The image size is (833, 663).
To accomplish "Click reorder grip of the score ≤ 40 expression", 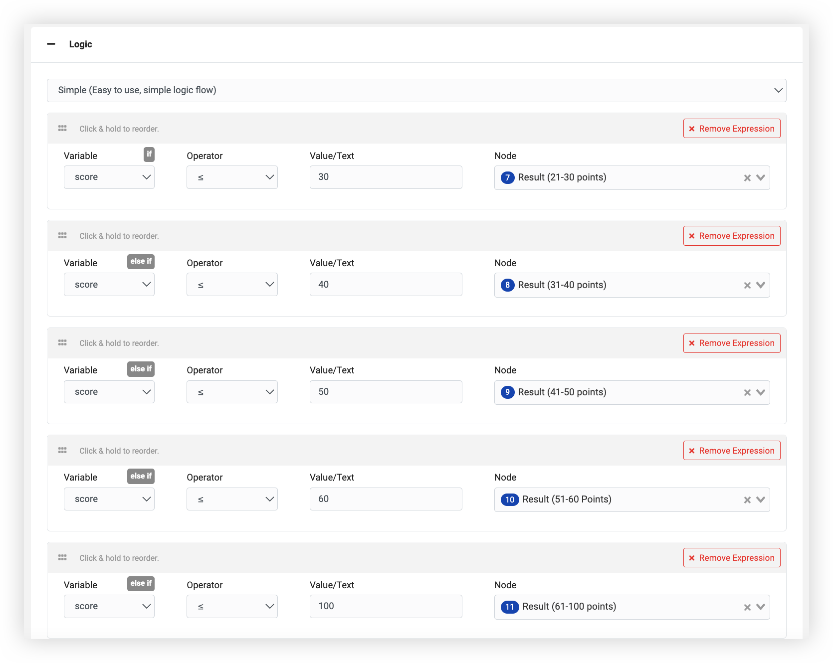I will coord(62,235).
